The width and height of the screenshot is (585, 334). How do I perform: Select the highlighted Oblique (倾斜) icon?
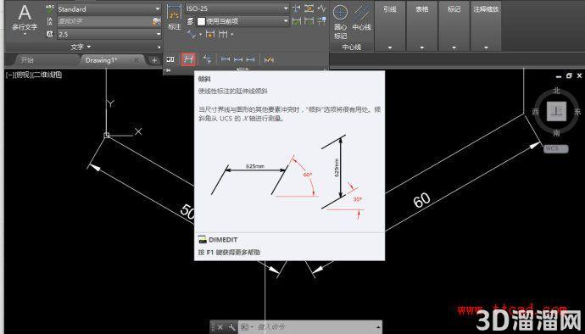coord(189,59)
